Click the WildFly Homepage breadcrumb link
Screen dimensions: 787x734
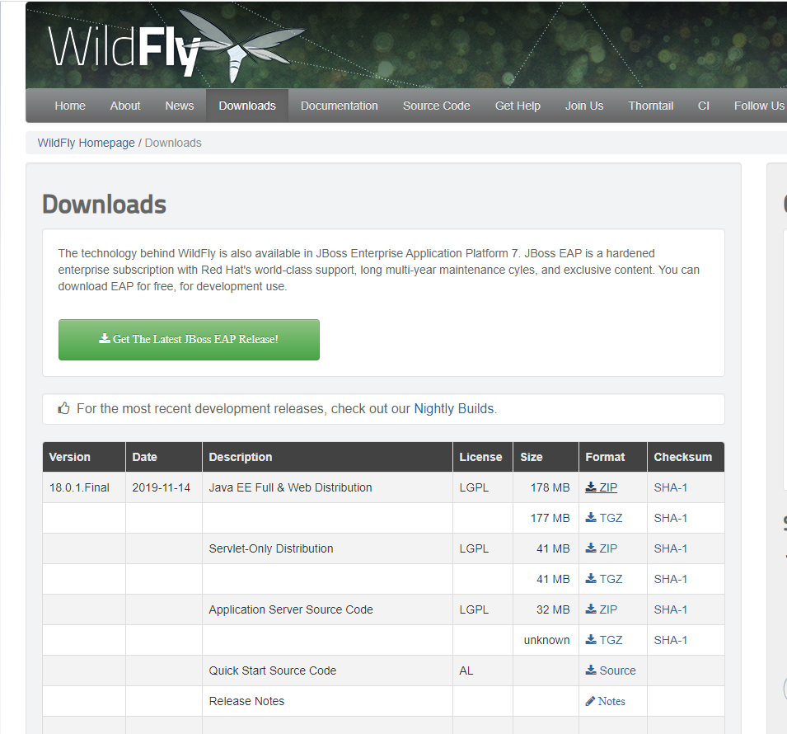coord(86,142)
